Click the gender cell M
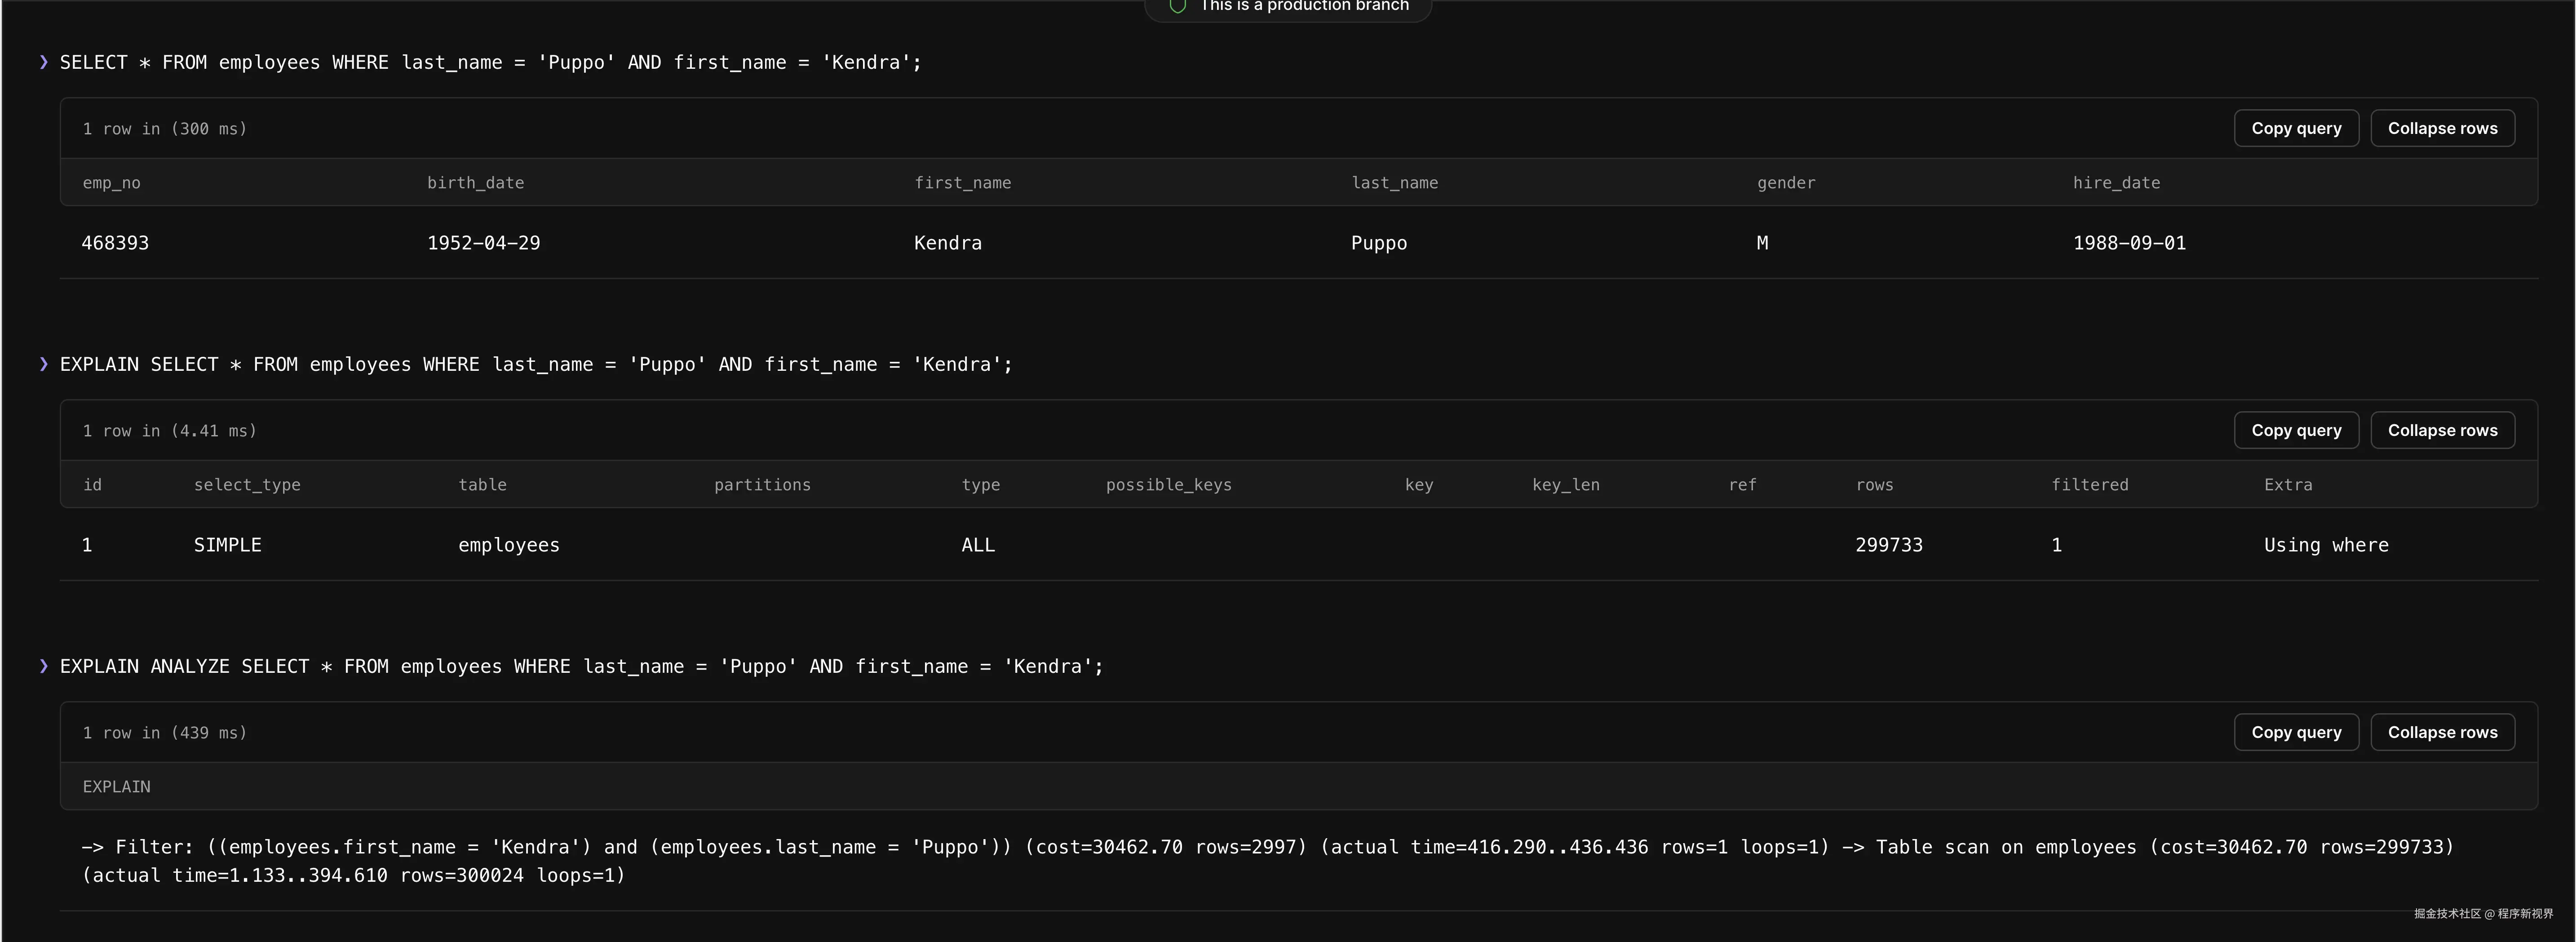The height and width of the screenshot is (942, 2576). coord(1762,243)
